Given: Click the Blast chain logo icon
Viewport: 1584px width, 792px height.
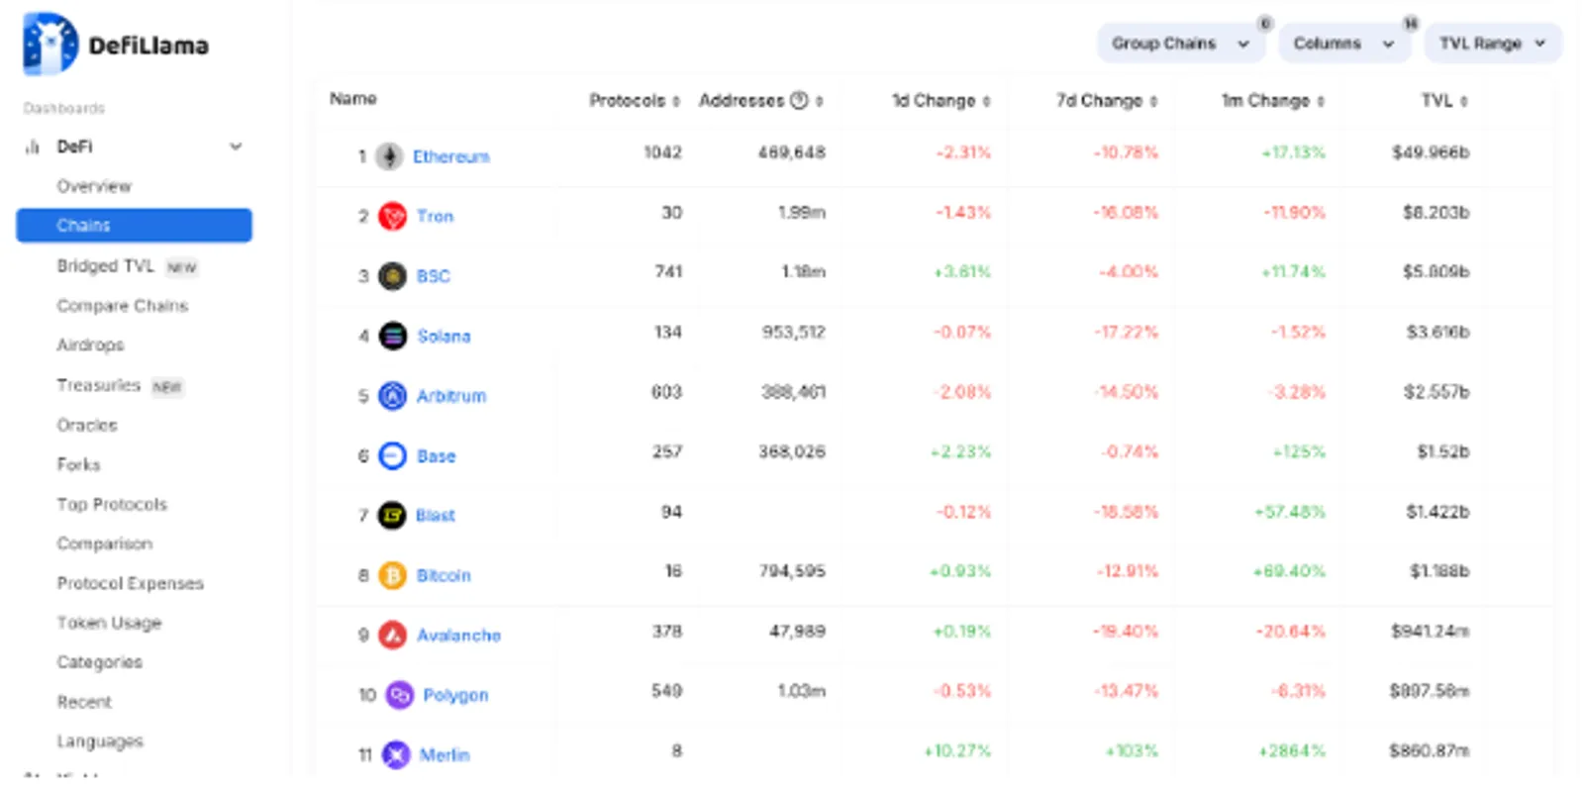Looking at the screenshot, I should (393, 515).
